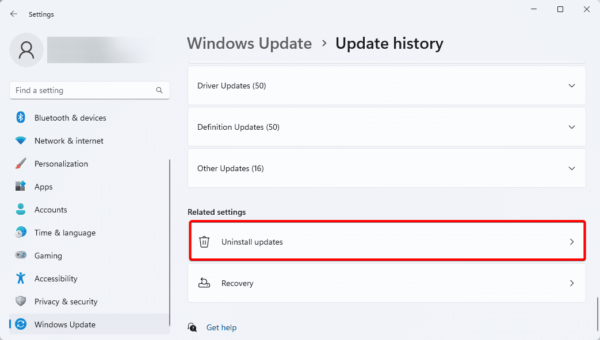Select Apps in the sidebar
This screenshot has height=340, width=600.
(x=90, y=187)
